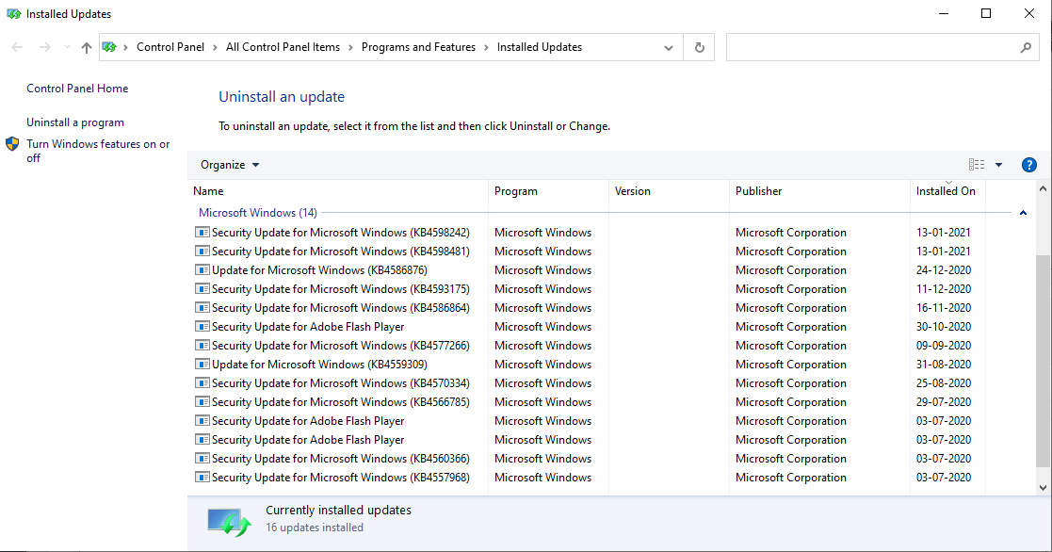Click the scrollbar up arrow of the updates list
The height and width of the screenshot is (552, 1052).
pos(1043,188)
